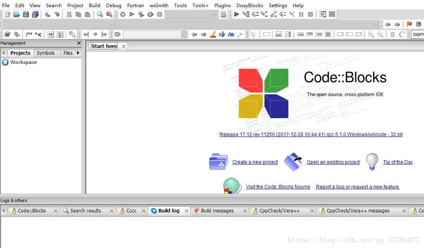
Task: Click Tip of the Day link
Action: 398,162
